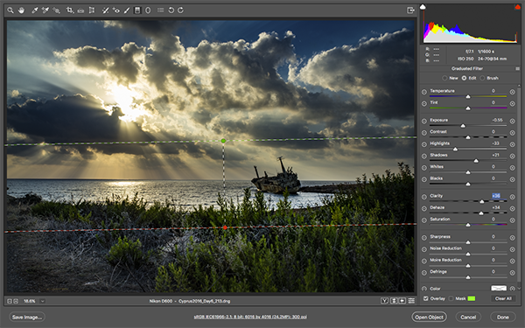Select the Adjustment Brush tool
The width and height of the screenshot is (525, 328).
127,10
